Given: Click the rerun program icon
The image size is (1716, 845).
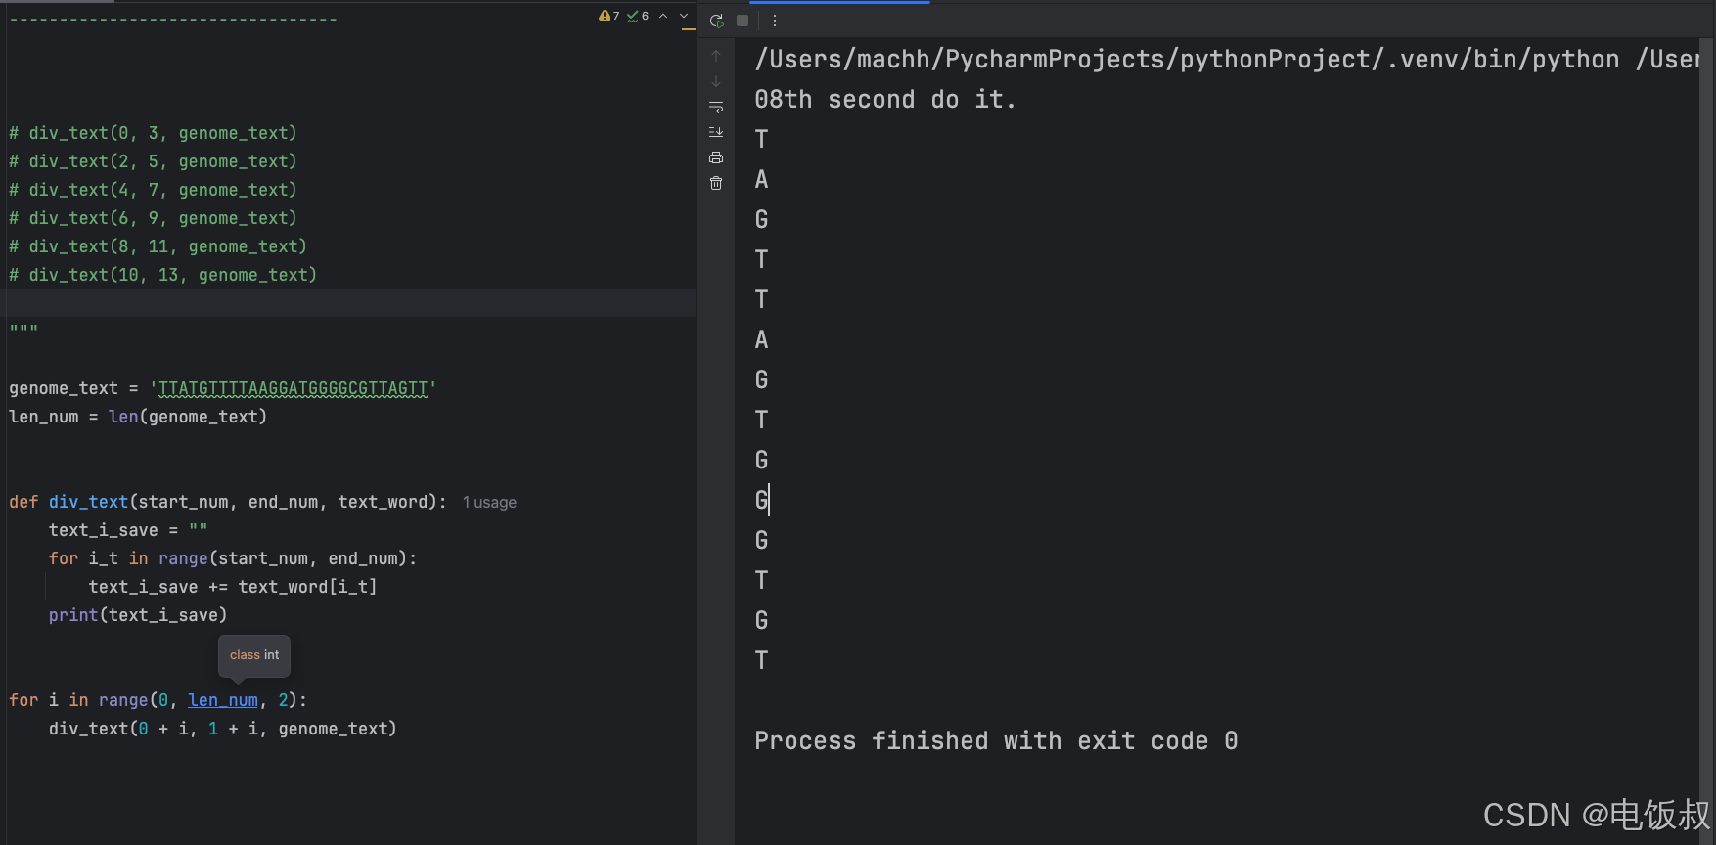Looking at the screenshot, I should pyautogui.click(x=716, y=21).
